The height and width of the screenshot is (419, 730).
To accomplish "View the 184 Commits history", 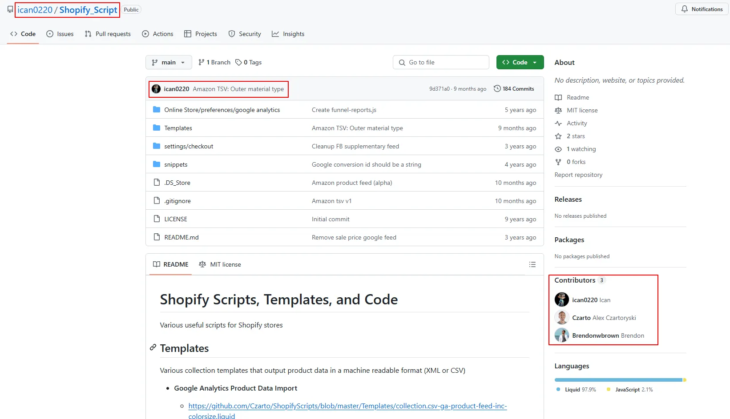I will (514, 89).
